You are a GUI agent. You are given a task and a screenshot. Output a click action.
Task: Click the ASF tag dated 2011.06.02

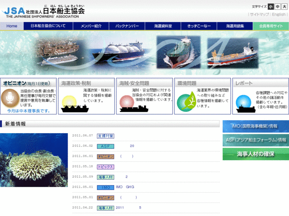[106, 146]
